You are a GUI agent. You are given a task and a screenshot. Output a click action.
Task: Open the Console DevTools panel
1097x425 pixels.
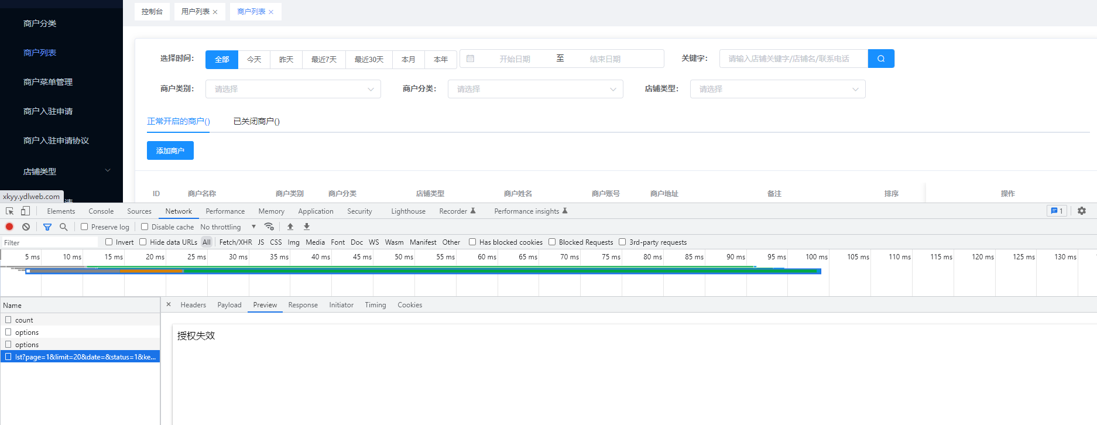[x=101, y=211]
